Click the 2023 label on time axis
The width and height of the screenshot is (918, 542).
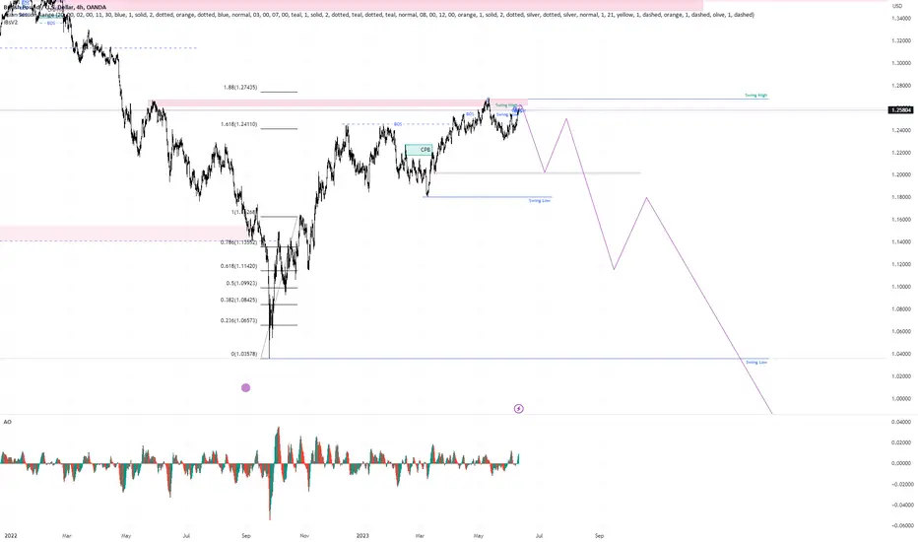(x=362, y=535)
